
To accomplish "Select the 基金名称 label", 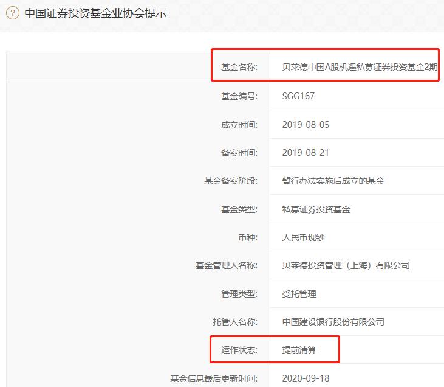I will tap(239, 67).
